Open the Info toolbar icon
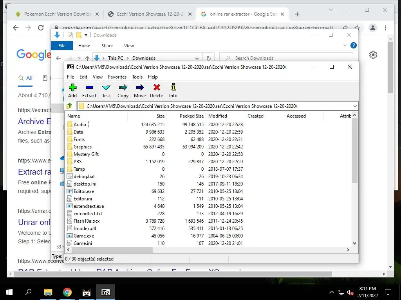 pyautogui.click(x=173, y=87)
